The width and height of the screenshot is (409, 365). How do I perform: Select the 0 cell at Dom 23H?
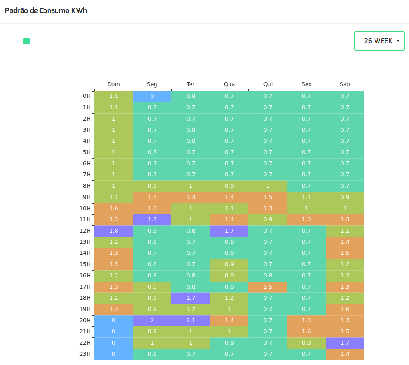coord(114,354)
